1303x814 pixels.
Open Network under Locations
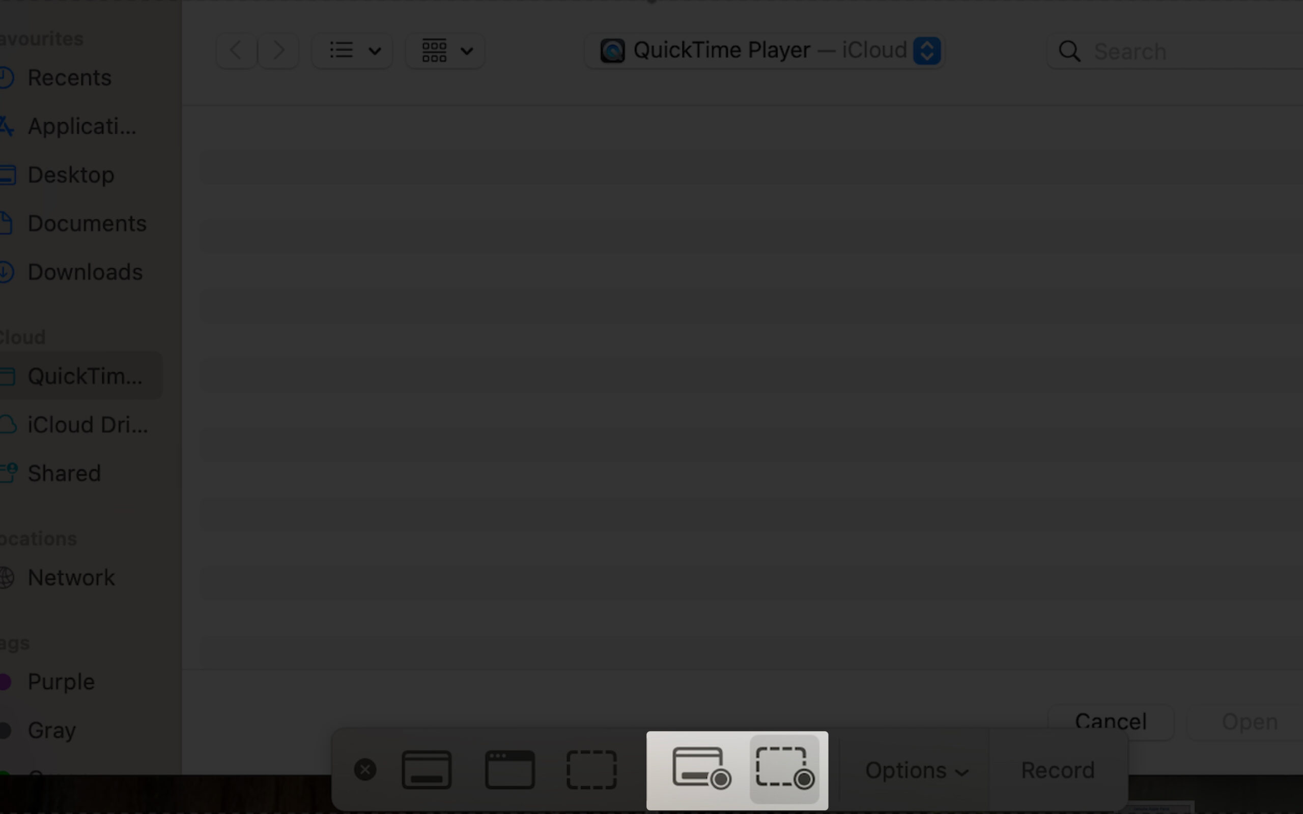71,577
